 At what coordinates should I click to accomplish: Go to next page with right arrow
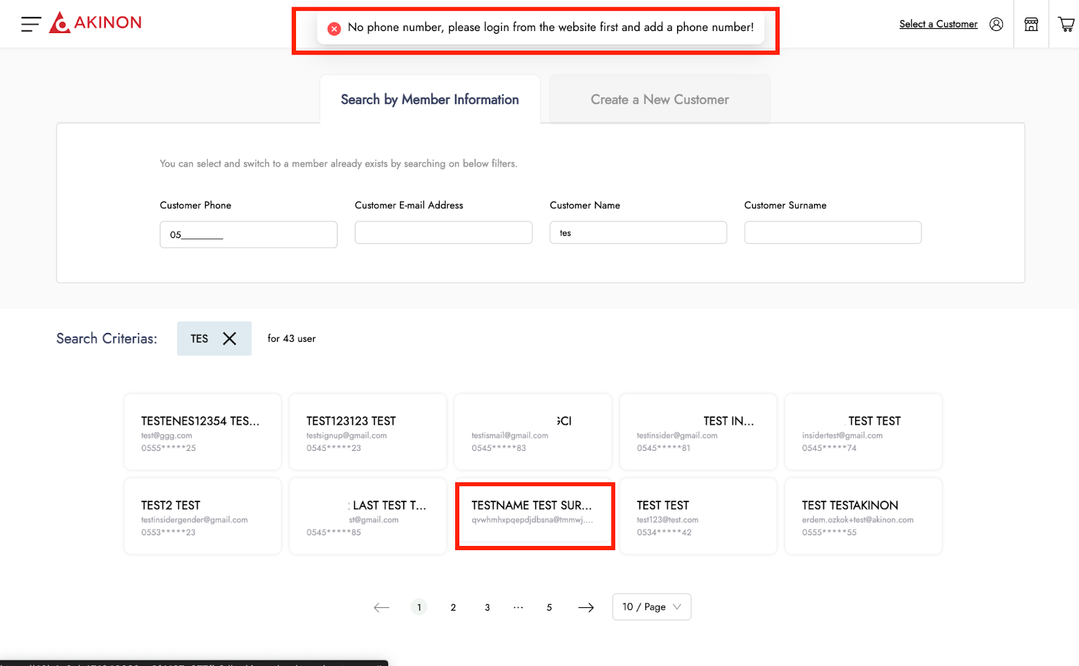pos(586,607)
